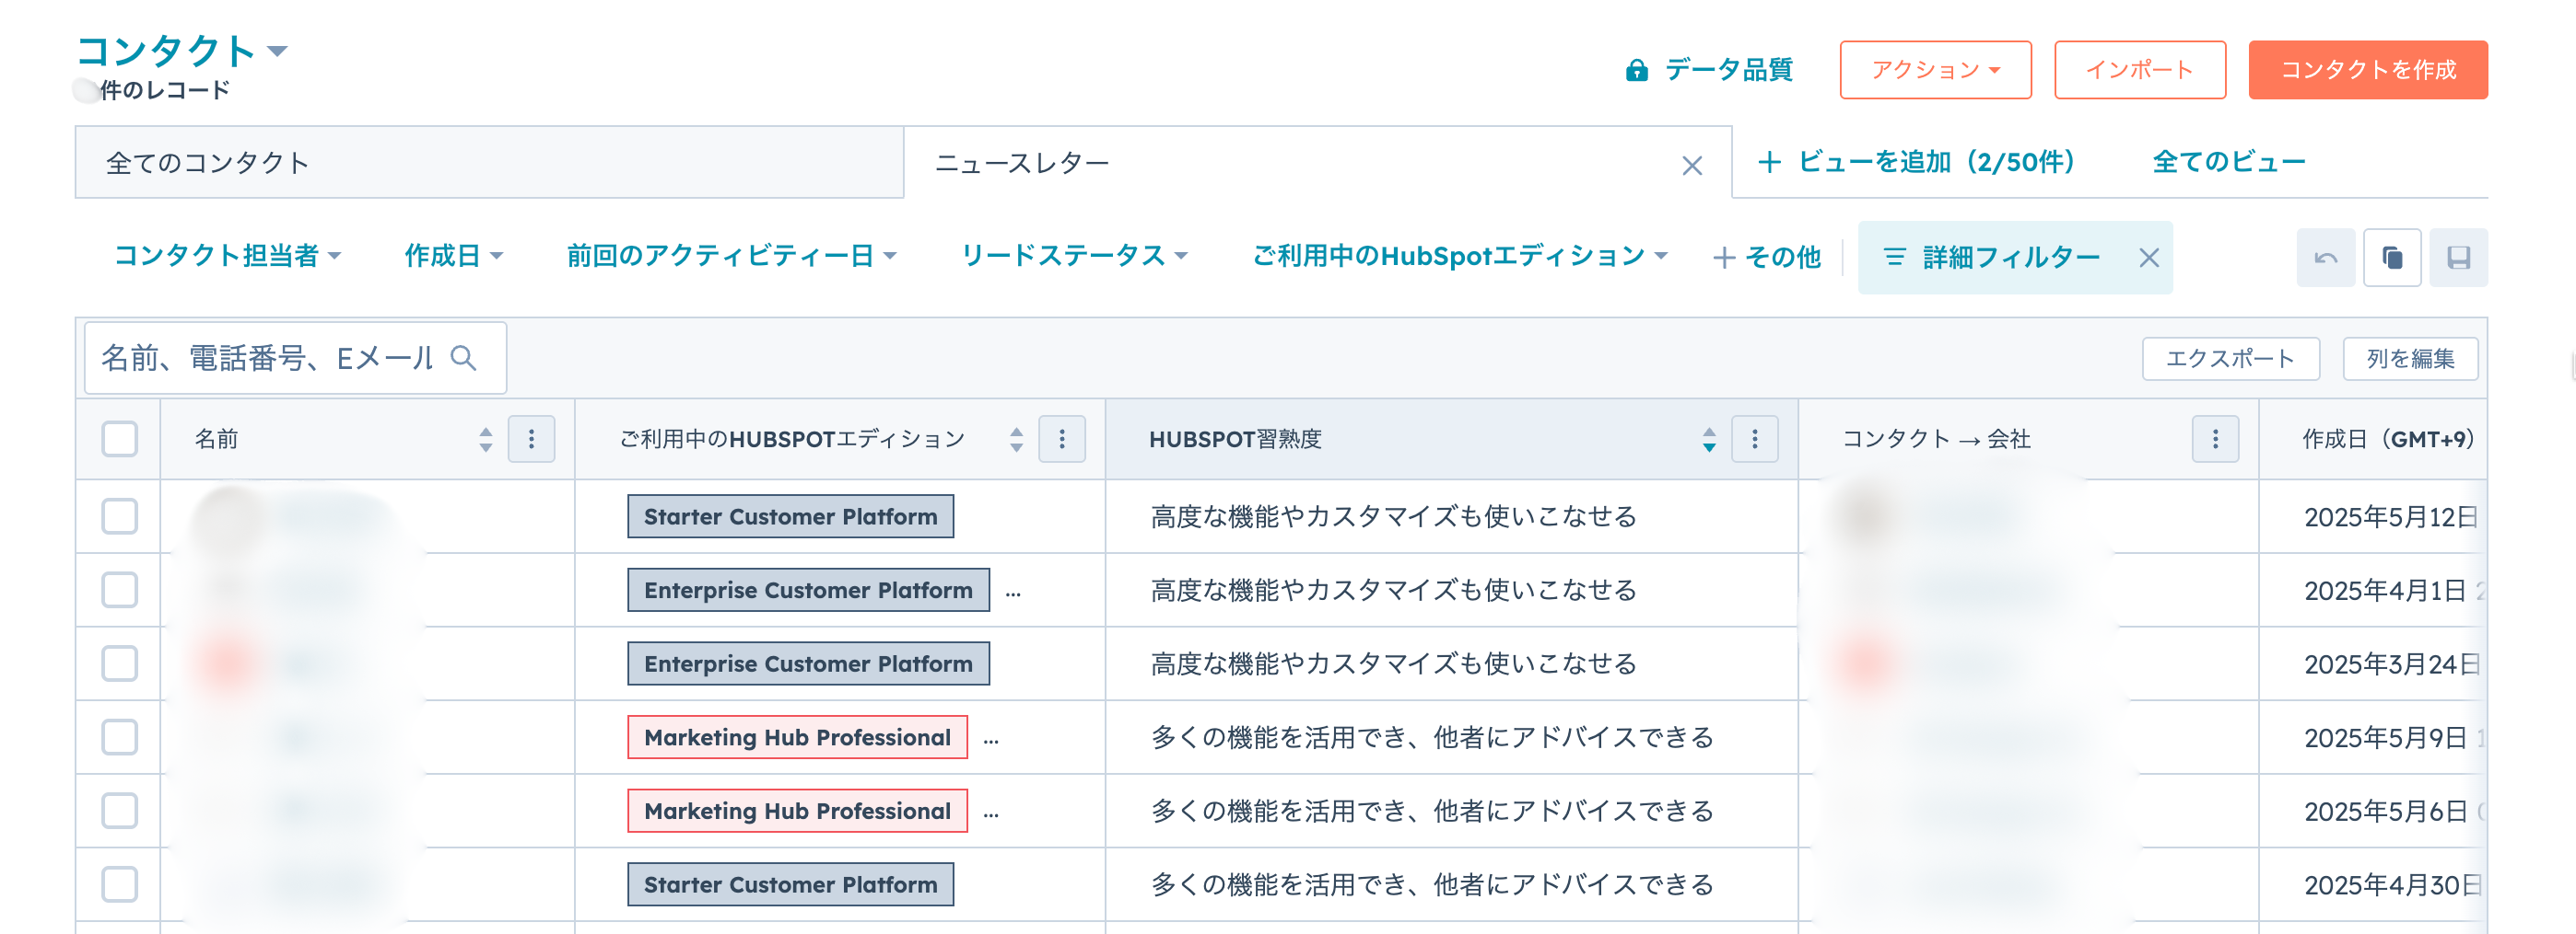The height and width of the screenshot is (934, 2576).
Task: Click the コンタクトを作成 button
Action: [2368, 70]
